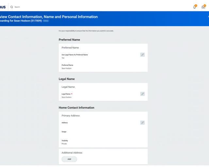Click the responsibility notice text at top
Screen dimensions: 209x167
(x=86, y=31)
